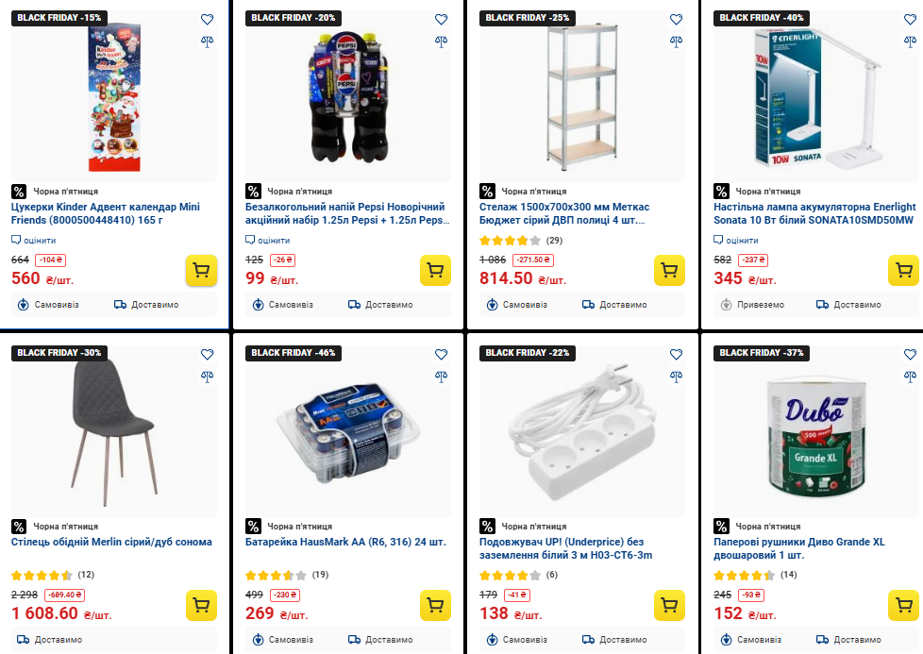Add Metkas shelving rack to wishlist
Image resolution: width=923 pixels, height=654 pixels.
click(x=675, y=19)
